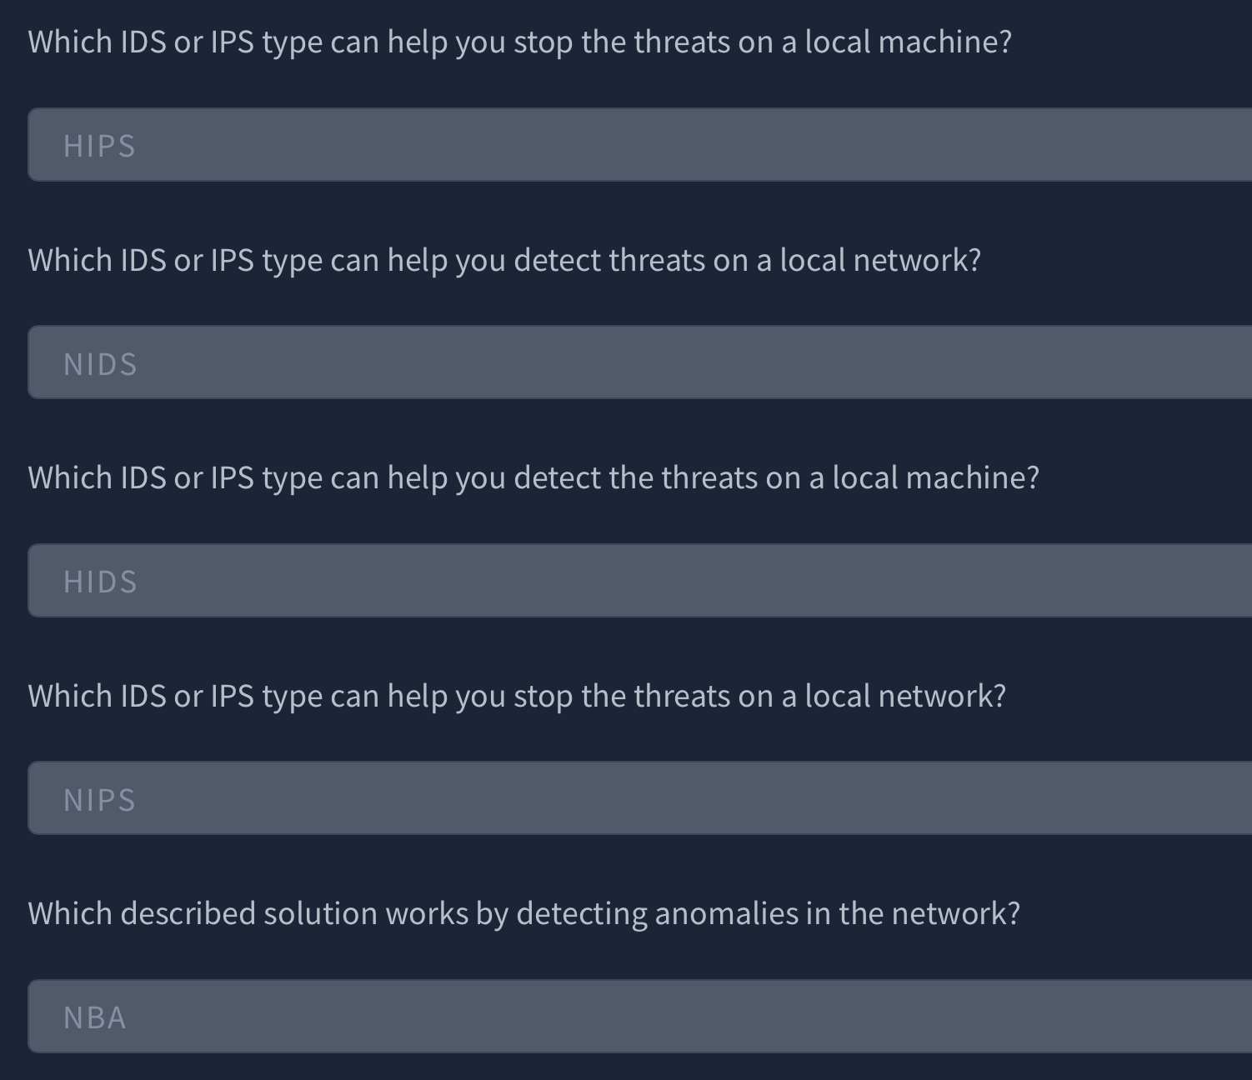Focus the NIPS answer input field
The image size is (1252, 1080).
click(x=640, y=798)
